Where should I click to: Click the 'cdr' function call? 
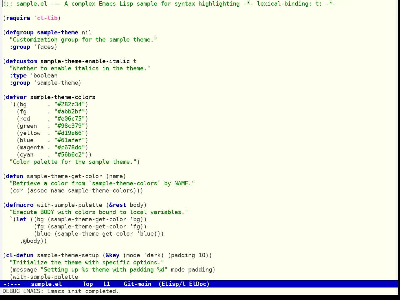click(18, 191)
